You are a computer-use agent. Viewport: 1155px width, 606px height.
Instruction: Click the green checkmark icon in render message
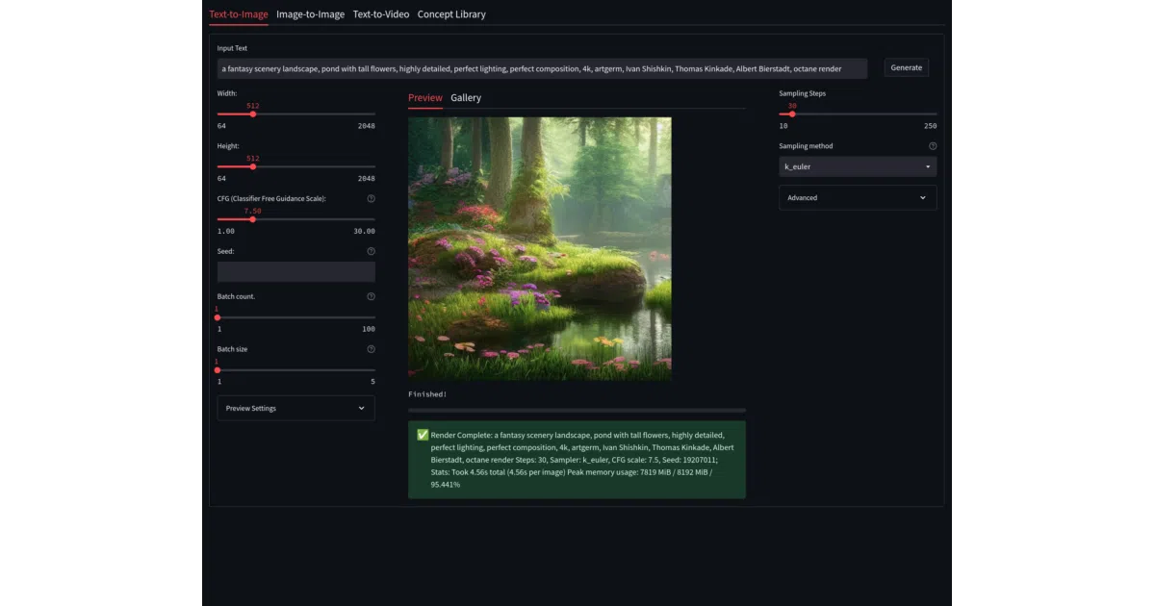(x=423, y=435)
